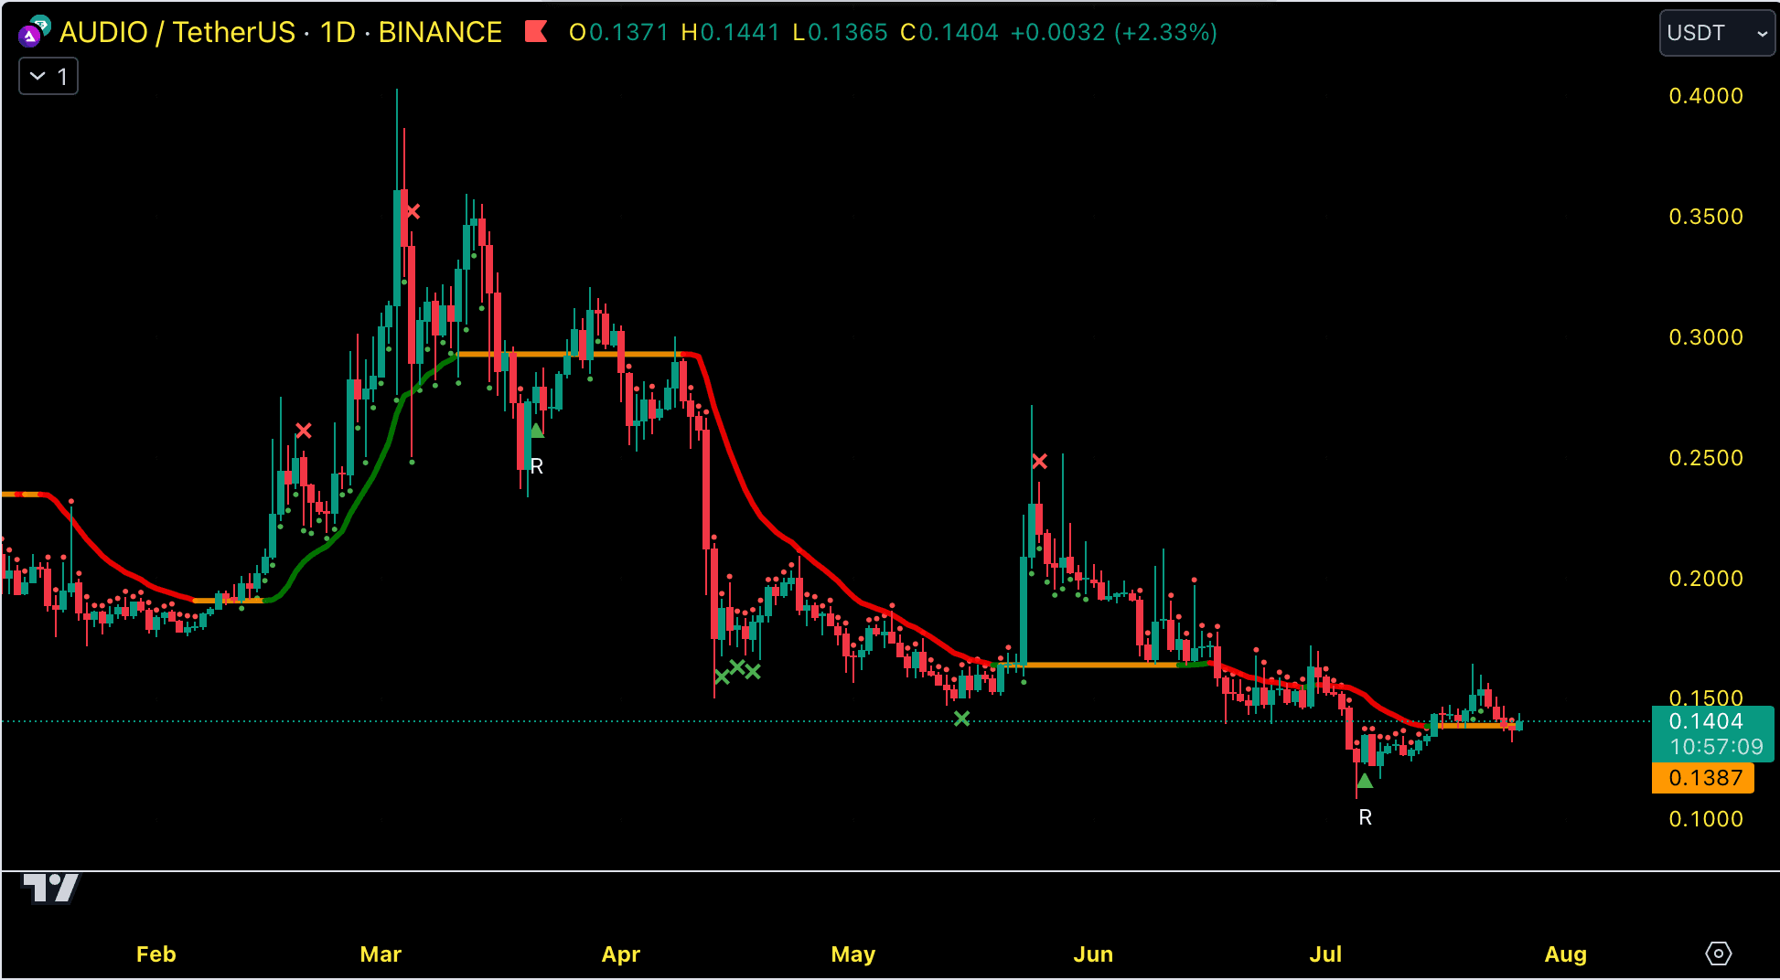Click the Feb label on time axis
Image resolution: width=1780 pixels, height=980 pixels.
point(156,954)
